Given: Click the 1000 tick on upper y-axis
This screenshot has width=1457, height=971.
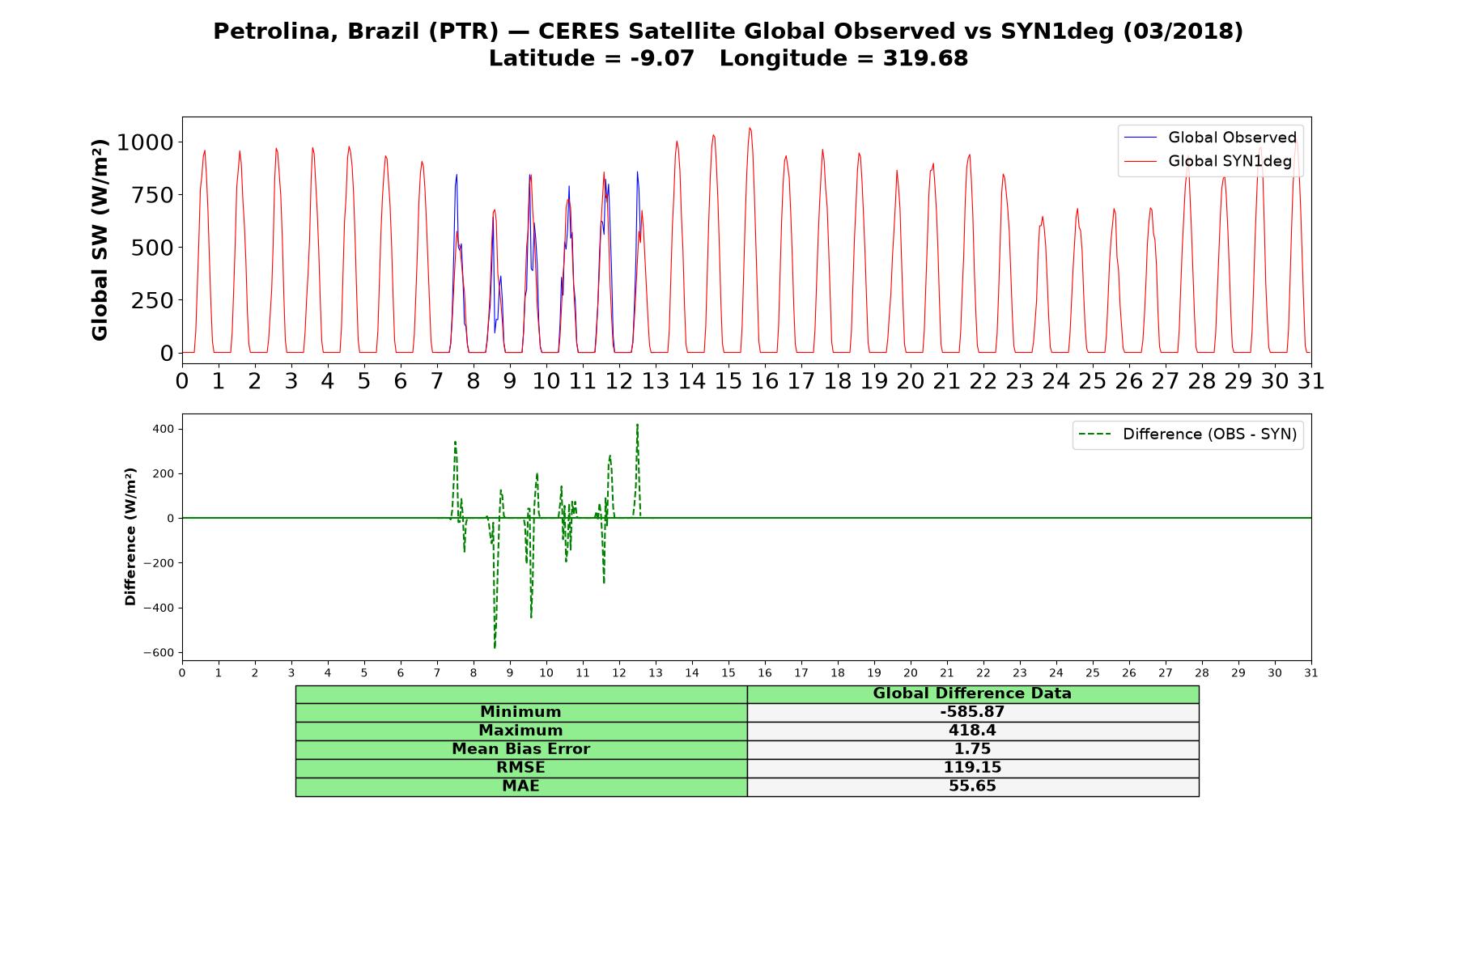Looking at the screenshot, I should point(145,142).
